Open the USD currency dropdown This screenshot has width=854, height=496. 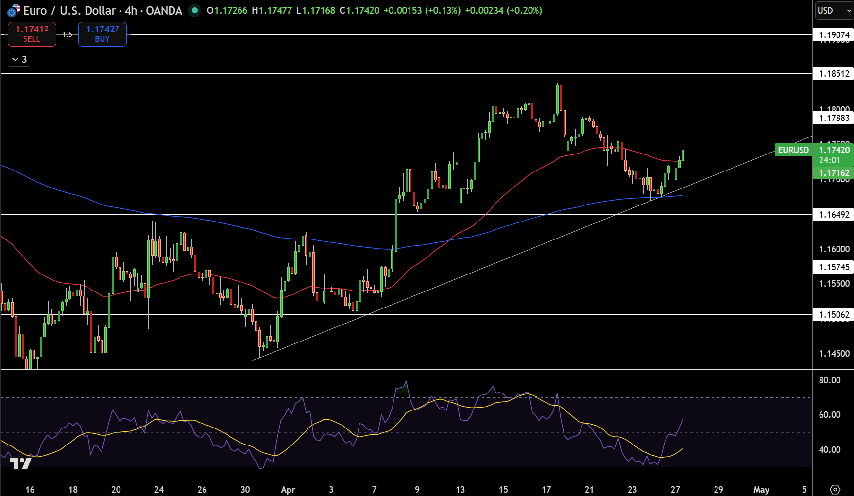(834, 10)
